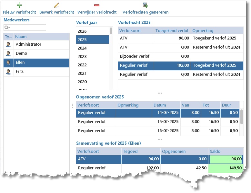Click the Verlof jaar list scrollbar
This screenshot has width=251, height=193.
[x=111, y=31]
